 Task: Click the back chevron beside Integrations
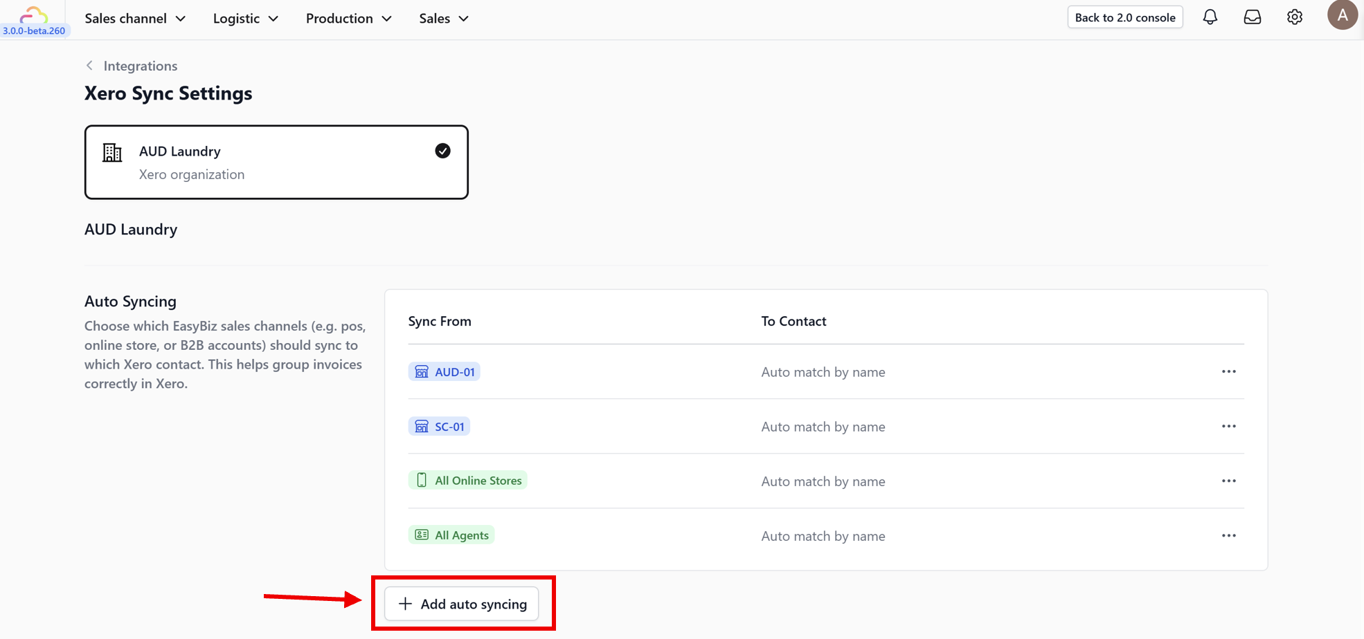click(x=89, y=66)
